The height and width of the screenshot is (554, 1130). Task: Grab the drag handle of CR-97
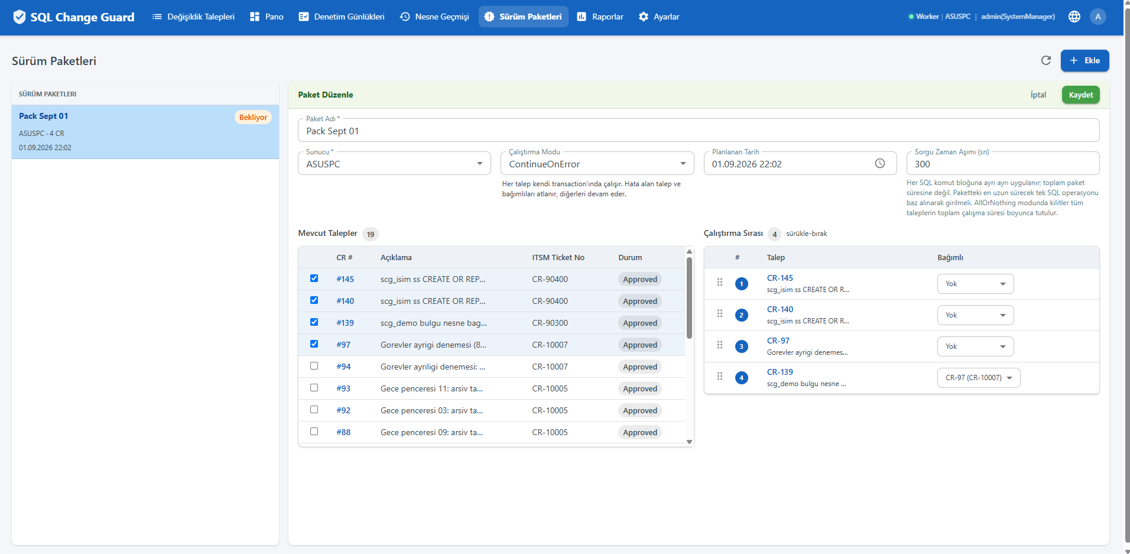[x=720, y=345]
